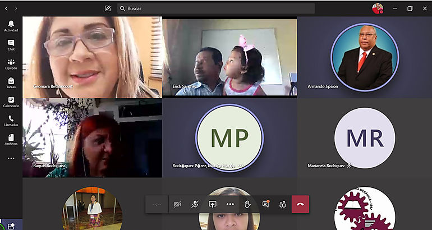Share screen from the call toolbar
Screen dimensions: 432x230
213,204
